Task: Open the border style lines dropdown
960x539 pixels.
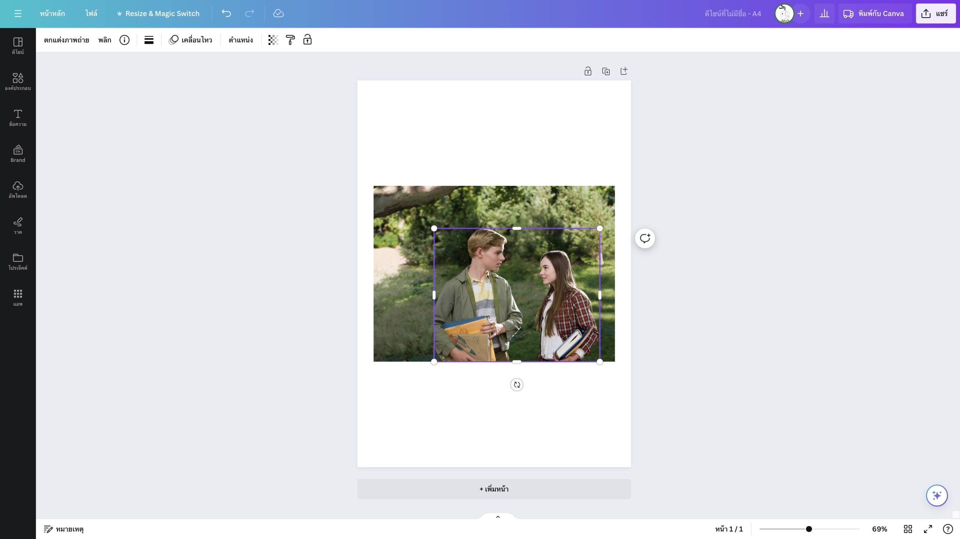Action: [149, 40]
